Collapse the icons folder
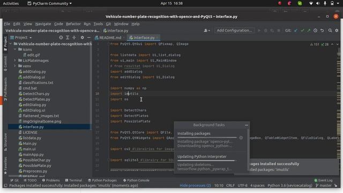 click(x=15, y=49)
